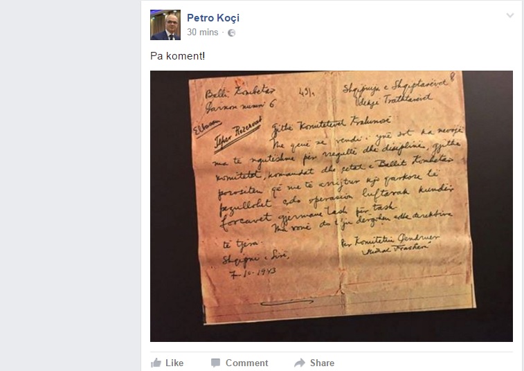Click the 'Like' text label

pos(174,363)
